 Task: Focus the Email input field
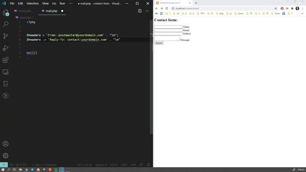click(x=168, y=30)
